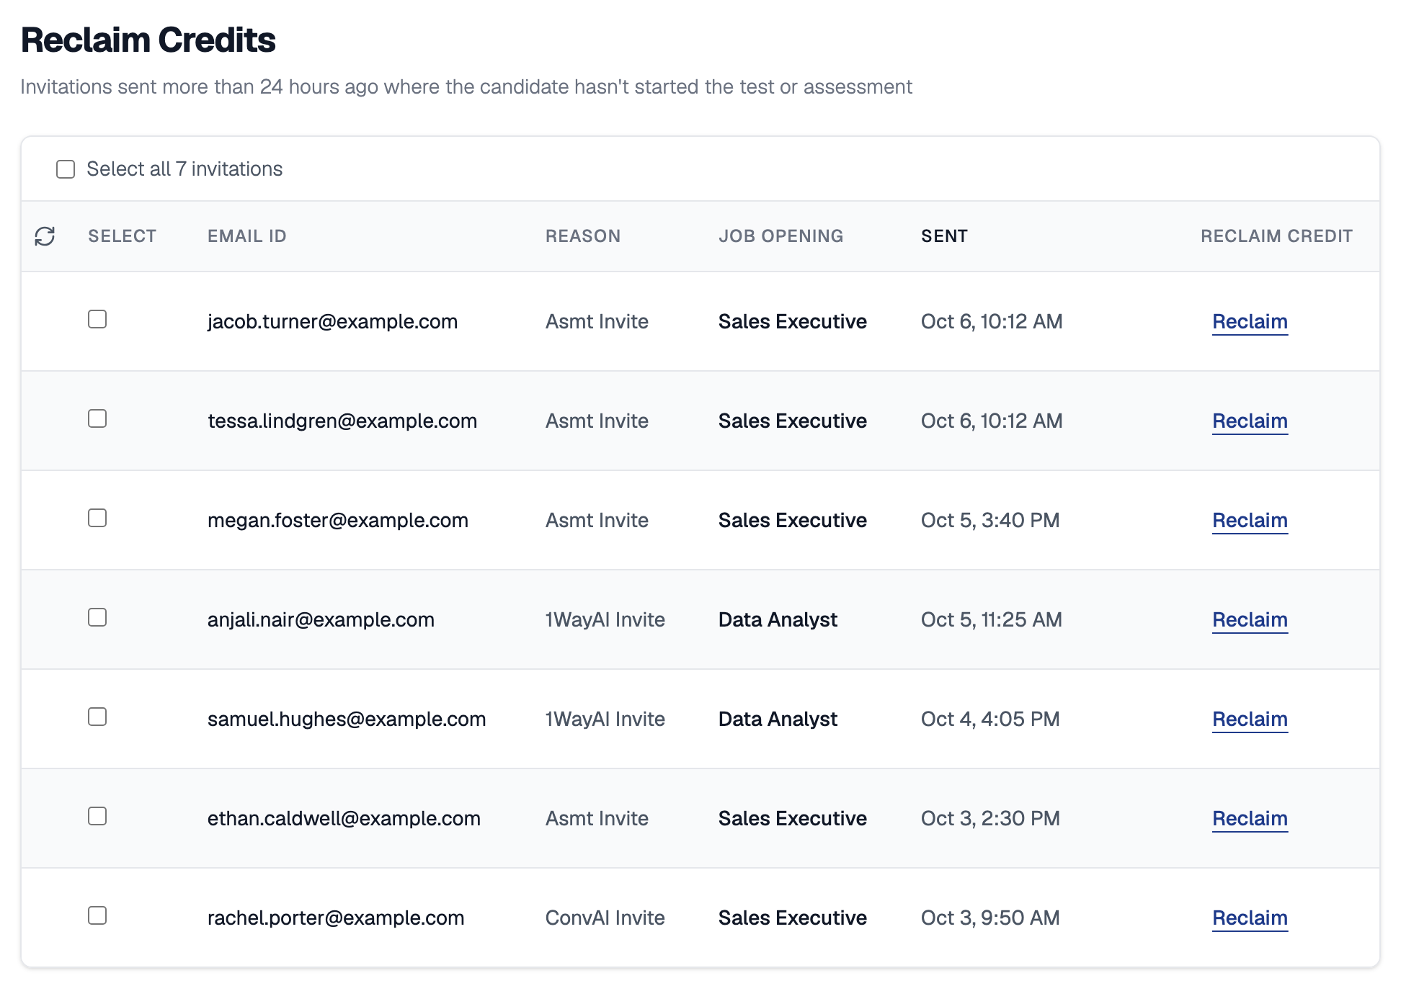Tick the checkbox for jacob.turner@example.com
The image size is (1401, 991).
pyautogui.click(x=97, y=319)
